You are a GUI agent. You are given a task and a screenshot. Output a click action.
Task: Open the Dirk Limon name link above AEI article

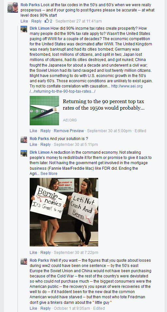click(x=39, y=28)
